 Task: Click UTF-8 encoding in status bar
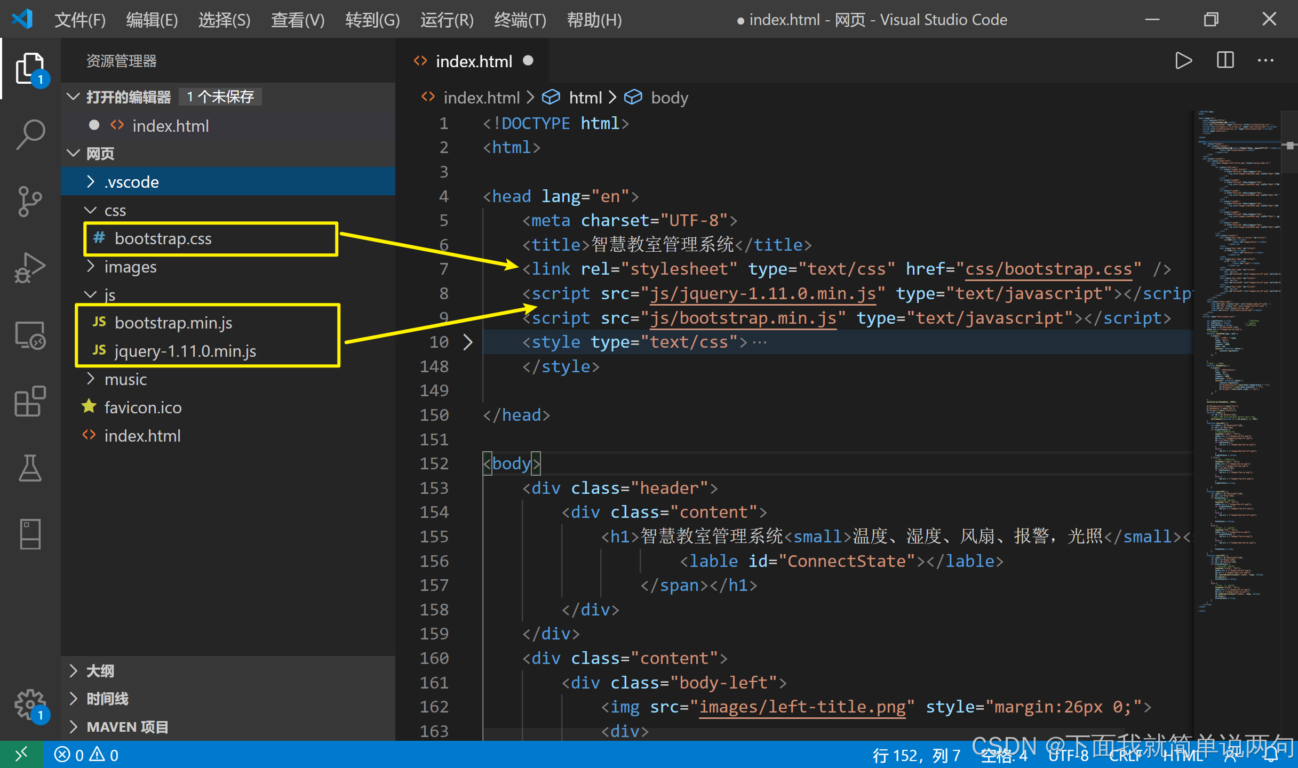click(x=1068, y=755)
